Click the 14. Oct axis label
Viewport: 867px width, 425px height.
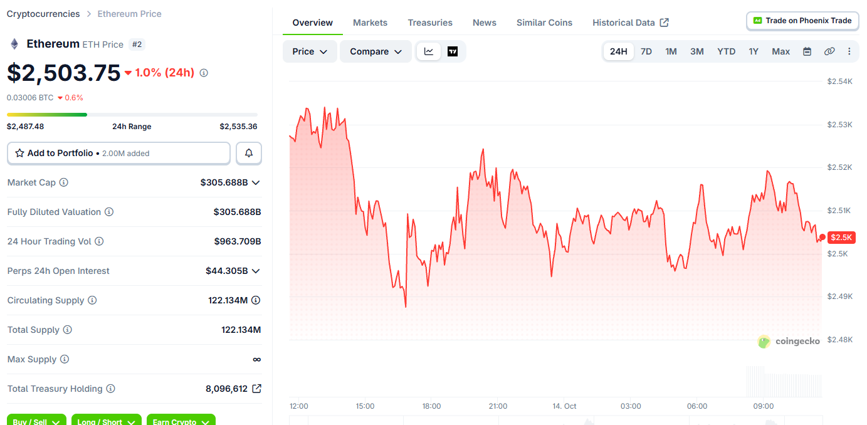pyautogui.click(x=565, y=406)
